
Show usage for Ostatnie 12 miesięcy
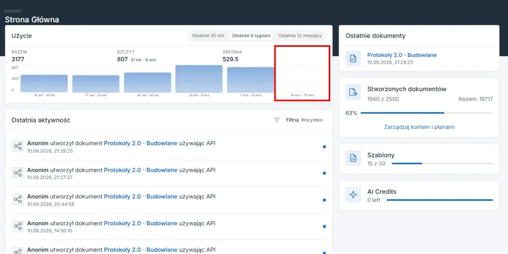tap(300, 36)
